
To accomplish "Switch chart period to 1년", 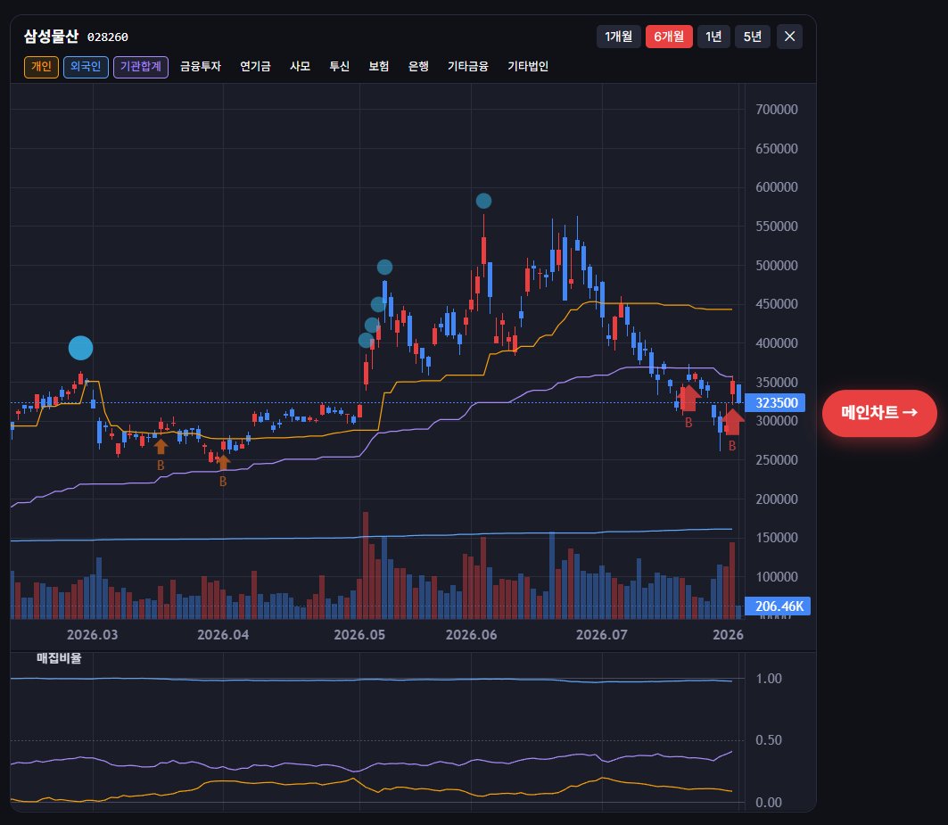I will [713, 37].
